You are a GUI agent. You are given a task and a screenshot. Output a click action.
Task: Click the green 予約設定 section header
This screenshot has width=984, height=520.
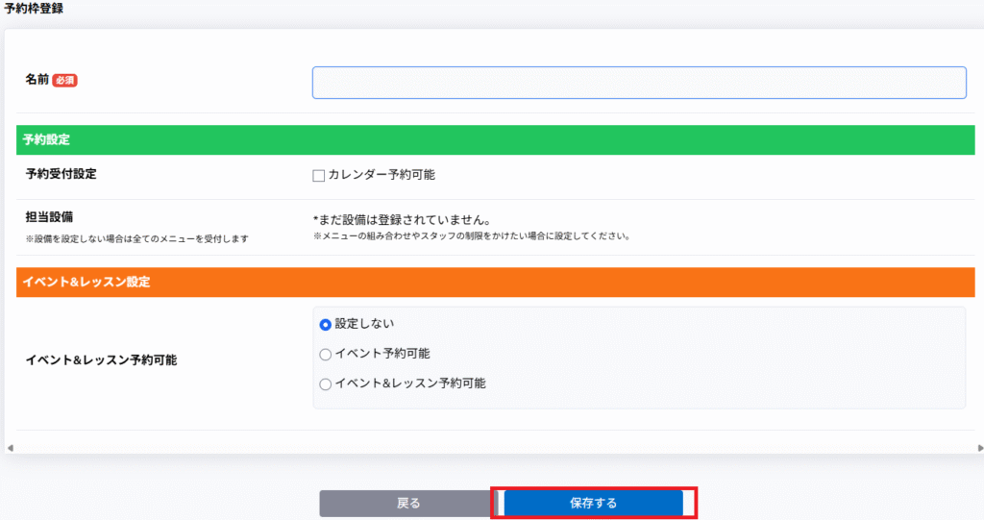coord(495,139)
